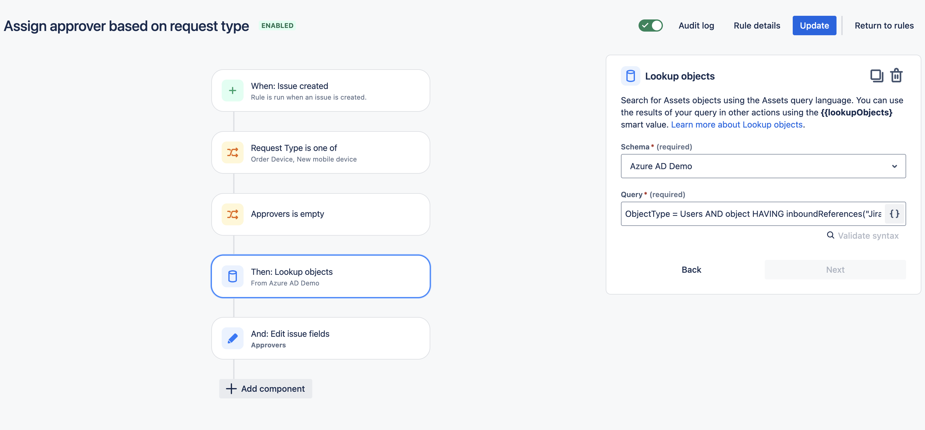Click the pencil icon on Edit issue fields
This screenshot has height=430, width=925.
pyautogui.click(x=233, y=338)
